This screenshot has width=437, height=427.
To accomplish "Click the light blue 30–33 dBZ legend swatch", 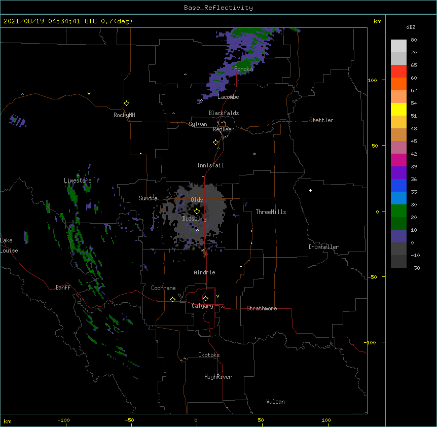I will 398,198.
